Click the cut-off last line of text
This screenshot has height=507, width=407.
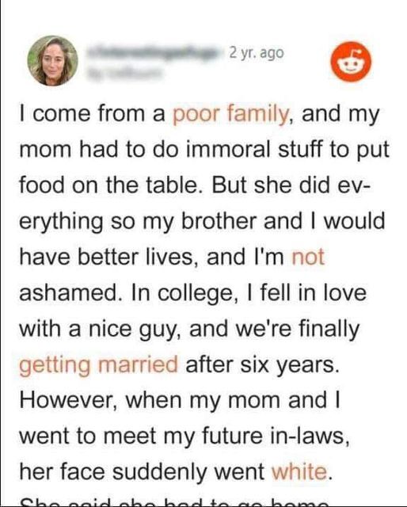tap(174, 501)
